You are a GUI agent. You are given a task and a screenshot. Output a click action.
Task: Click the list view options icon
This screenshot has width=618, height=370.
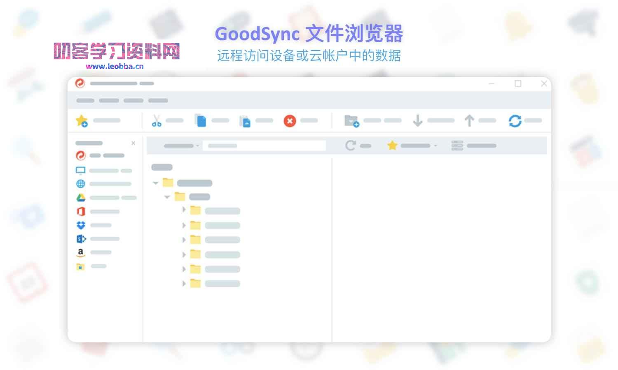457,146
